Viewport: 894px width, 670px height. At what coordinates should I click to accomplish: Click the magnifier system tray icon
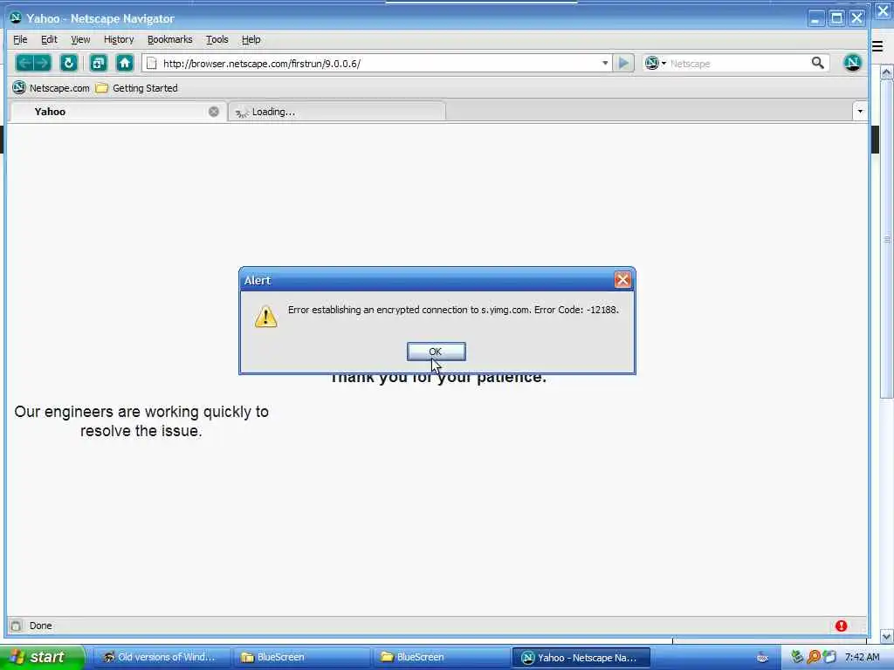click(x=813, y=657)
